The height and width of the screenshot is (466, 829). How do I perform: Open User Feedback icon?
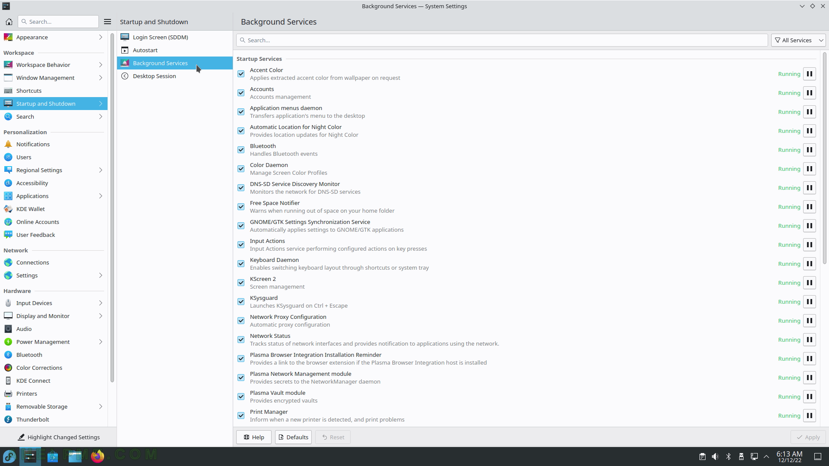tap(8, 235)
